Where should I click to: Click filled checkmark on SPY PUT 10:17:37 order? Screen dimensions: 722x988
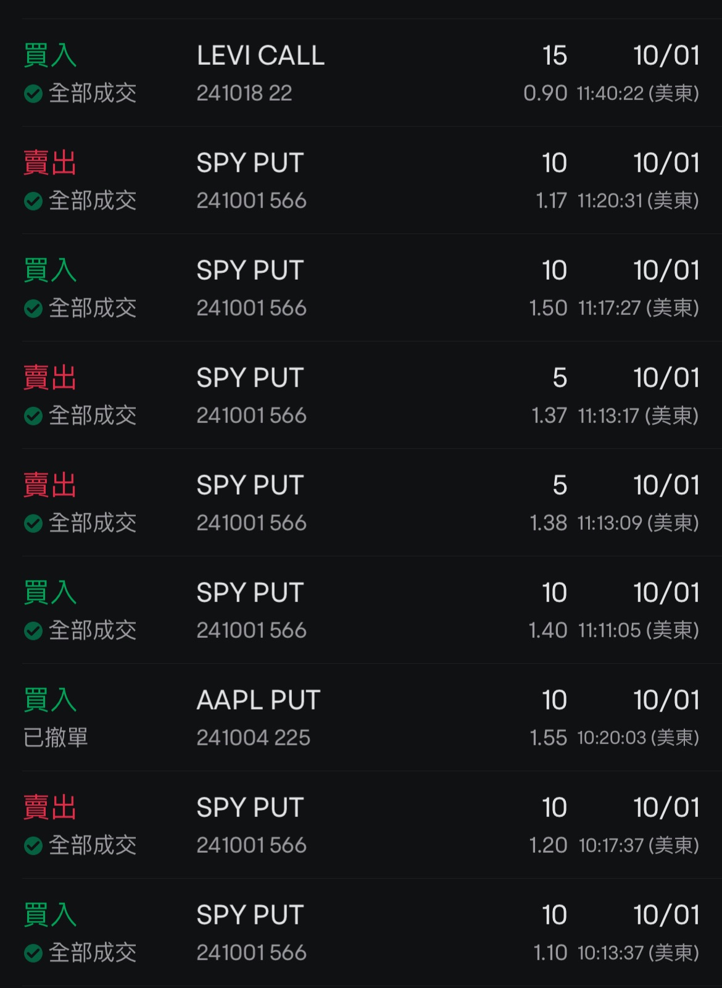coord(33,846)
